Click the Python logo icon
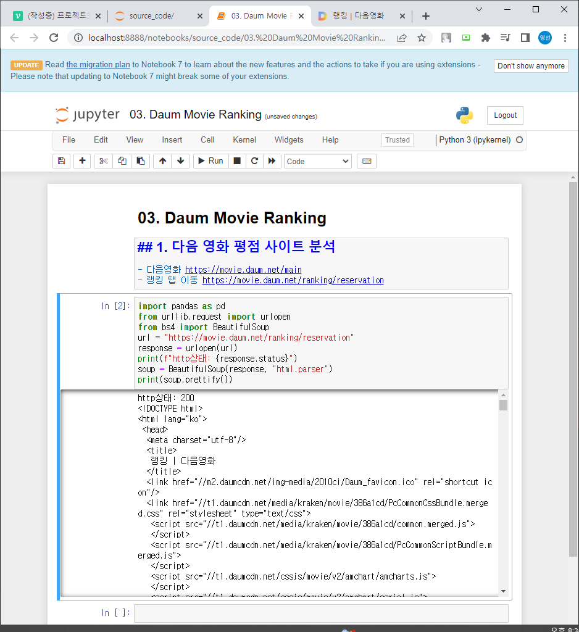The height and width of the screenshot is (632, 579). (x=464, y=115)
